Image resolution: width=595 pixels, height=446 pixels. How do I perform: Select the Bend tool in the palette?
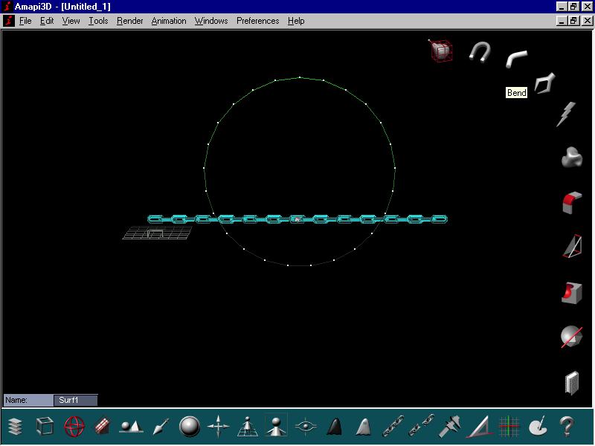pyautogui.click(x=516, y=58)
